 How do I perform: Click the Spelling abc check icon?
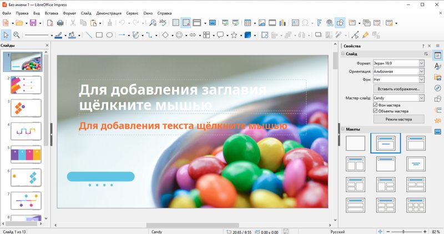point(163,23)
